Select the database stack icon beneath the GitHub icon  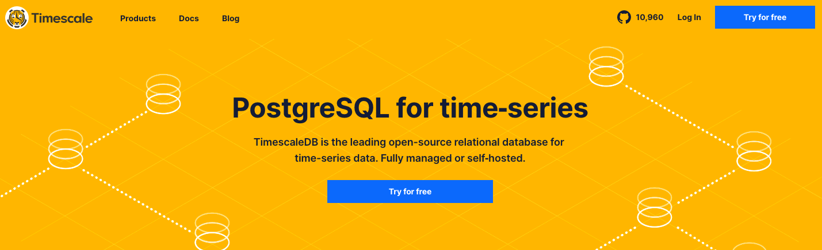[x=606, y=67]
